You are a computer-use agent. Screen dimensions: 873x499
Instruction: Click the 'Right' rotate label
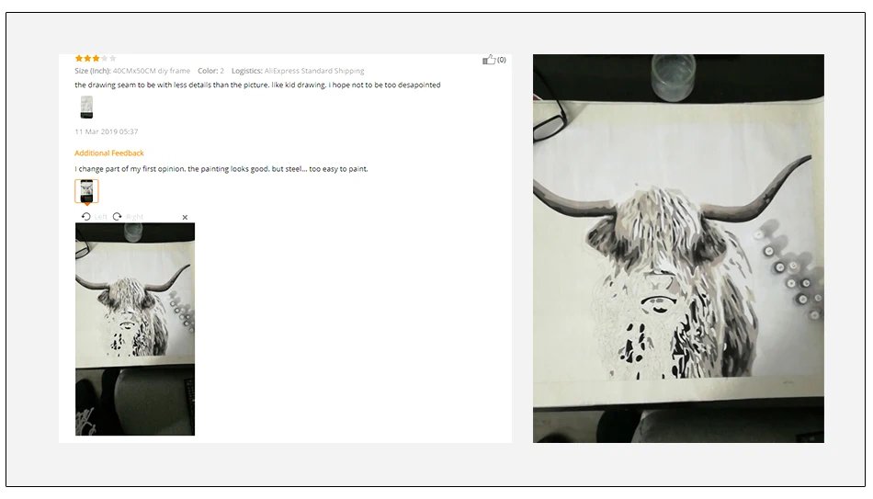pos(134,217)
